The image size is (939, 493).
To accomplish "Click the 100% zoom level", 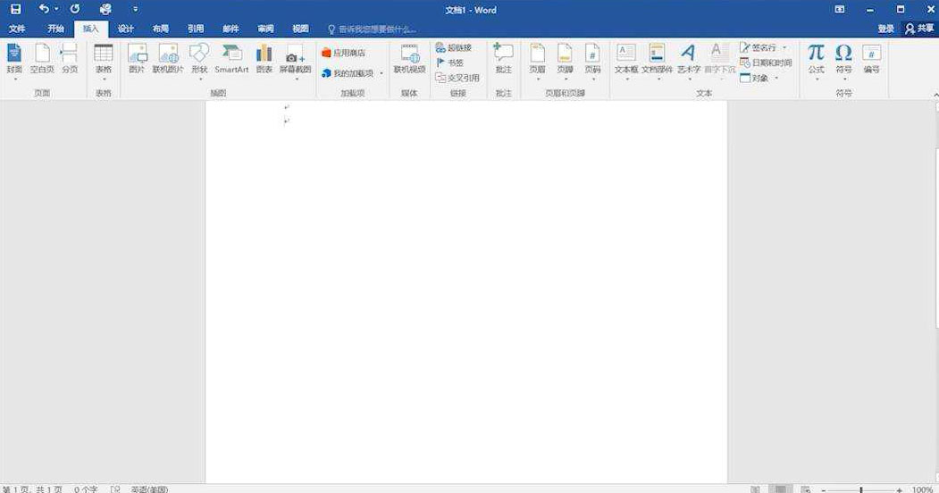I will [922, 489].
